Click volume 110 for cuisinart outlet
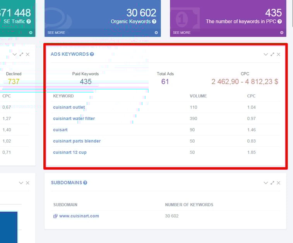293x243 pixels. [x=194, y=107]
